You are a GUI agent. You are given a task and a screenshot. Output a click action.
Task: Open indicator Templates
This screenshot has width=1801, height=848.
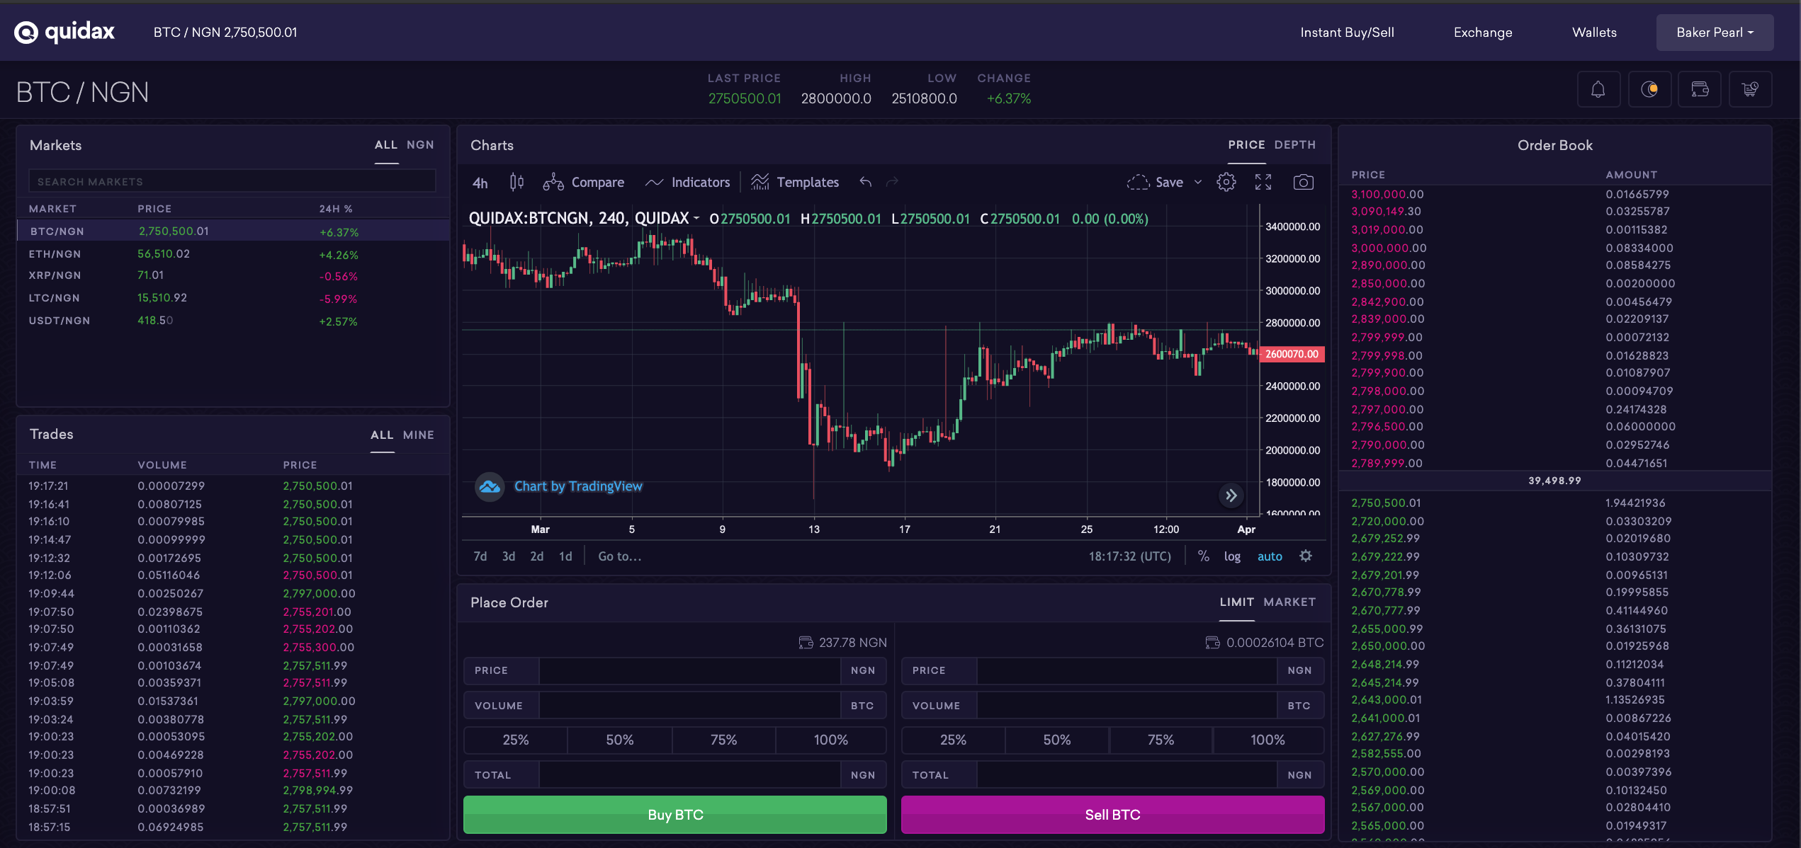(795, 182)
